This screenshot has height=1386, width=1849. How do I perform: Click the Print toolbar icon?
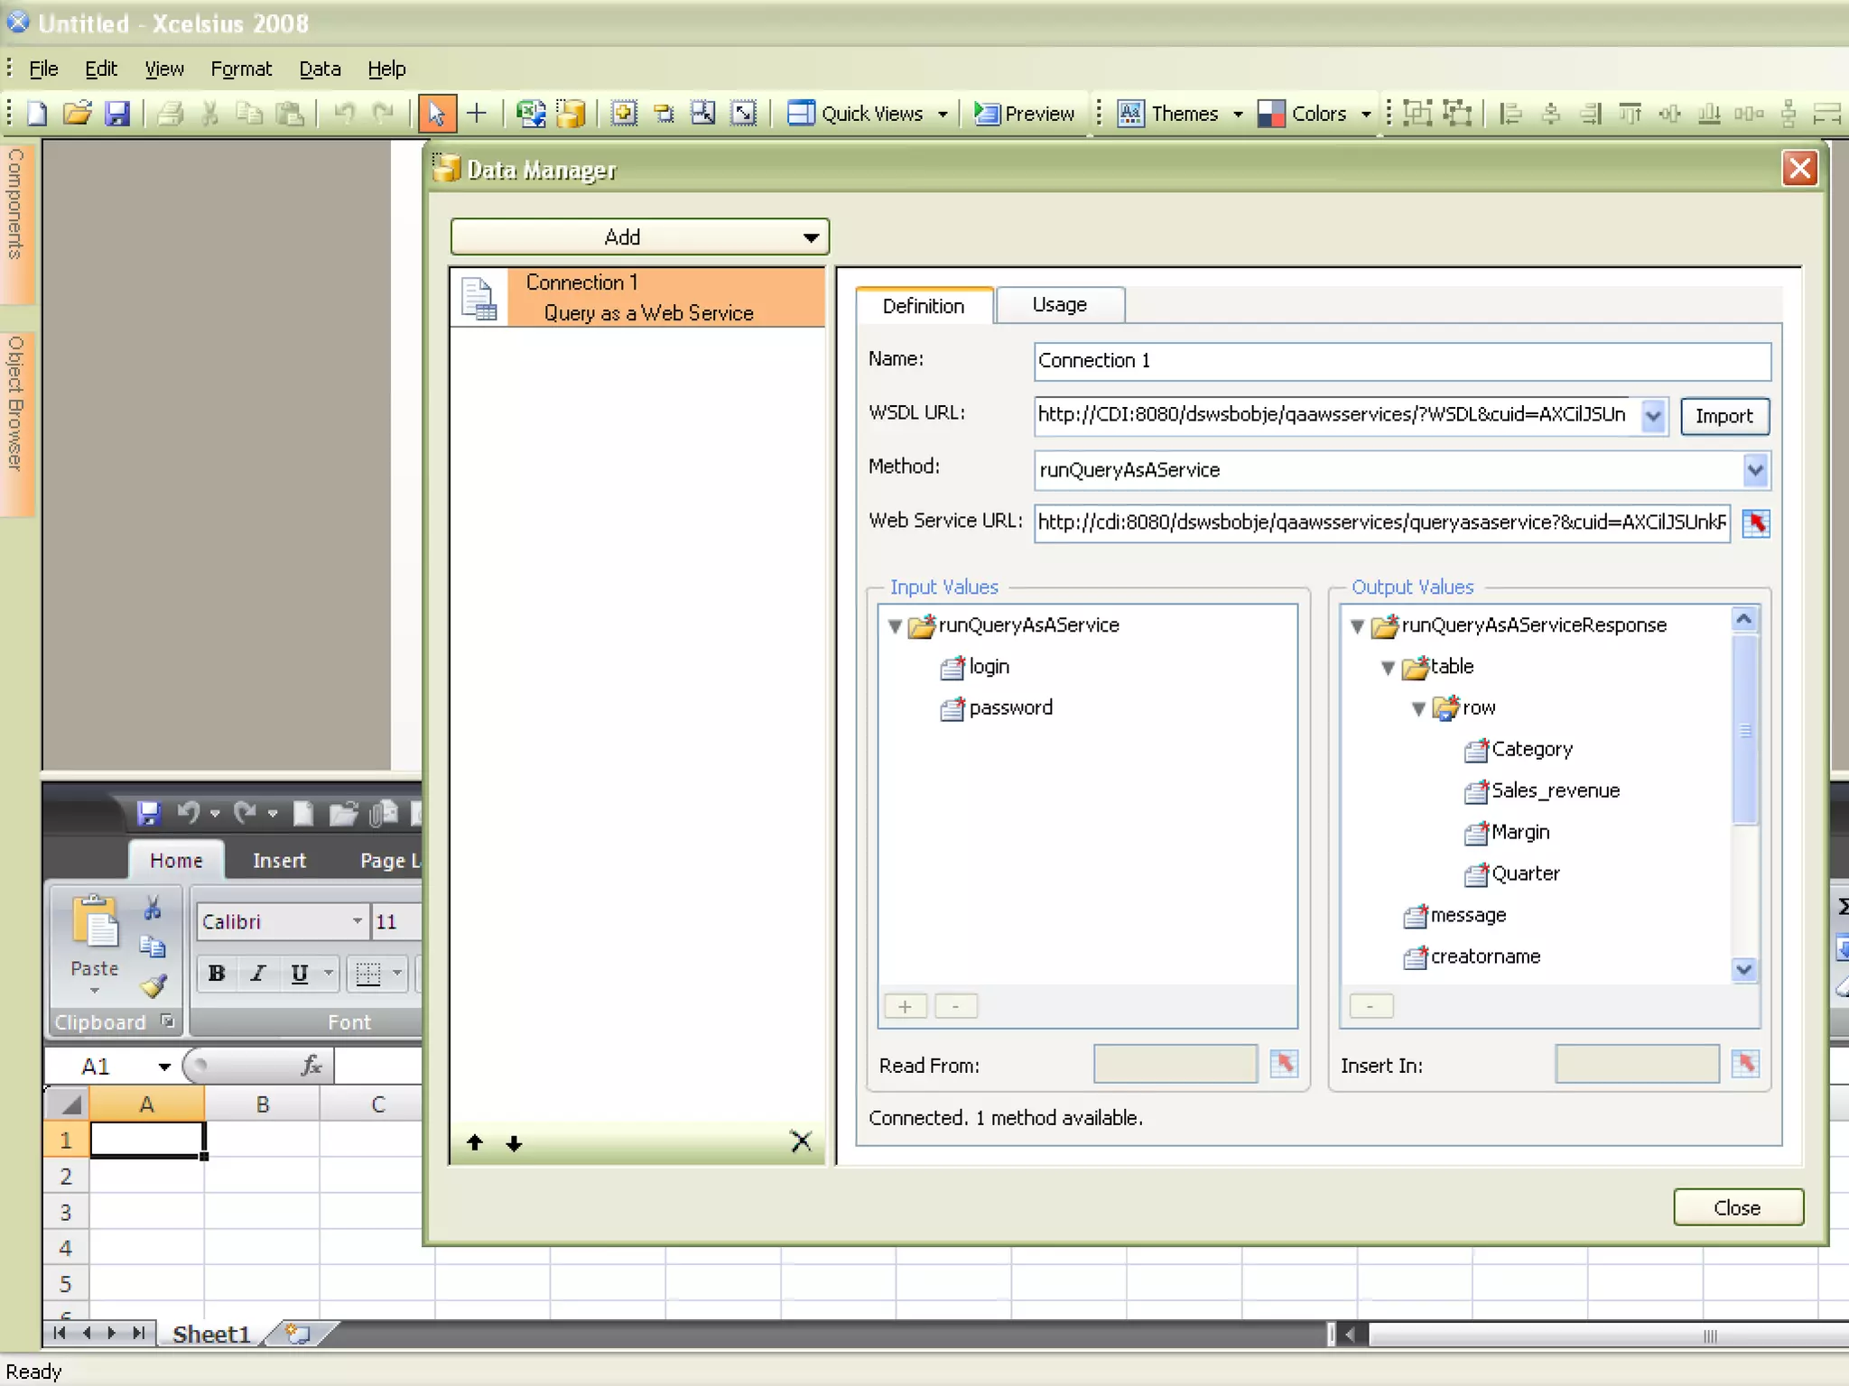[x=170, y=114]
